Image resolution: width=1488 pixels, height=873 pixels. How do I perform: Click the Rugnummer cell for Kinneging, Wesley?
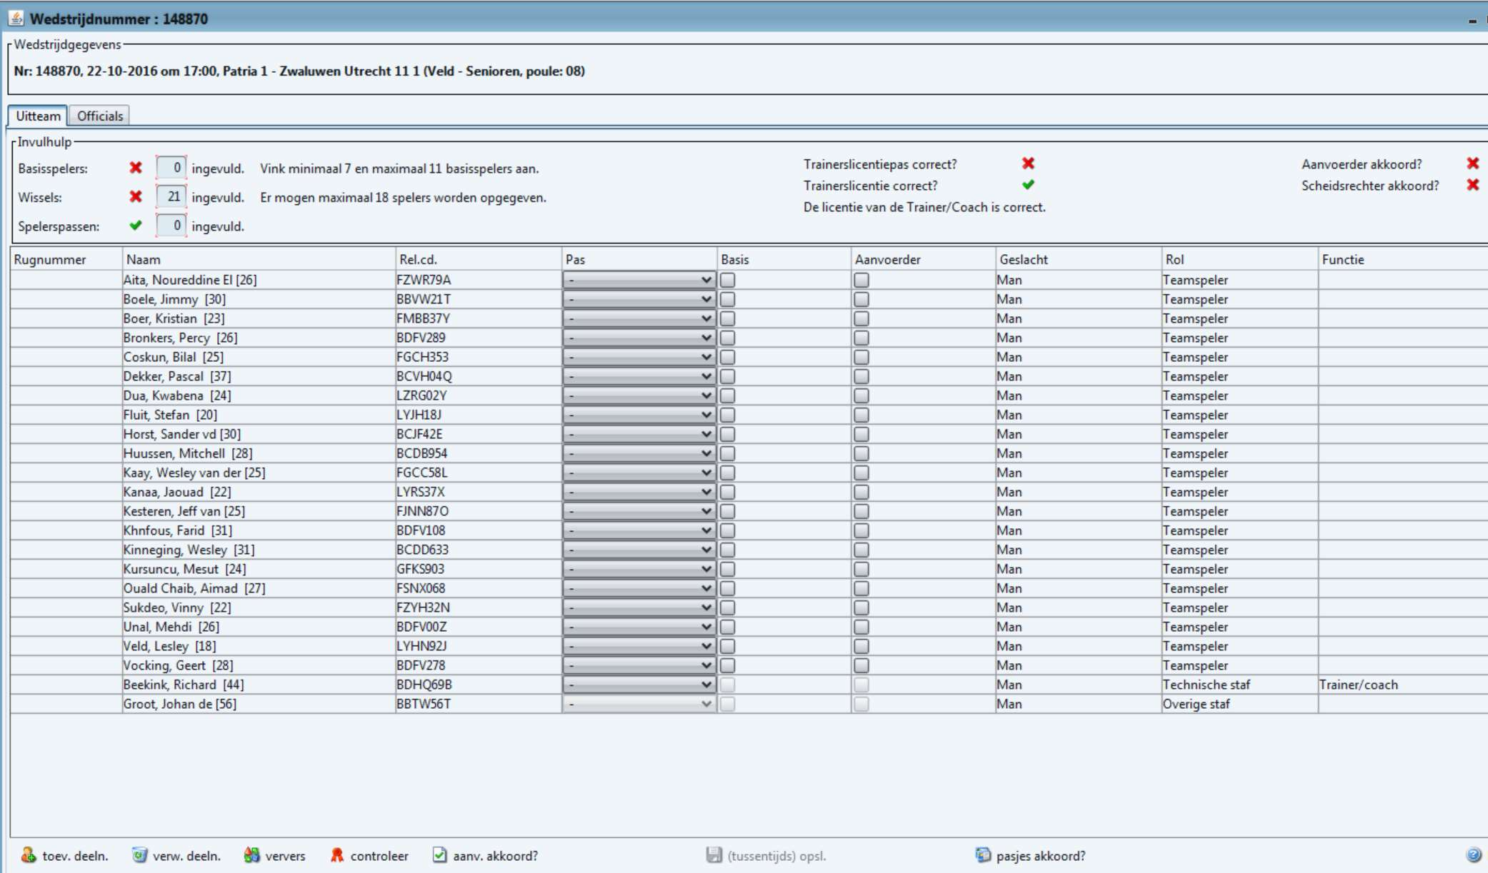pos(66,550)
